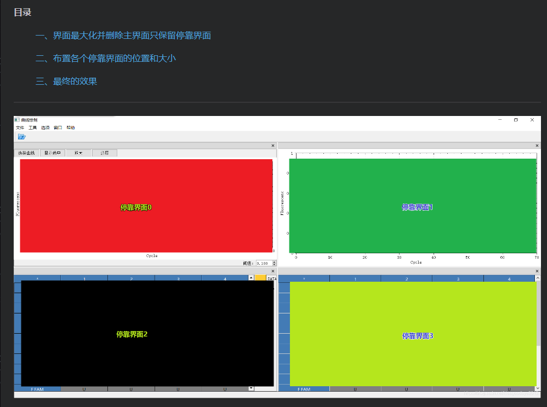
Task: Click the 放大 button
Action: click(78, 153)
